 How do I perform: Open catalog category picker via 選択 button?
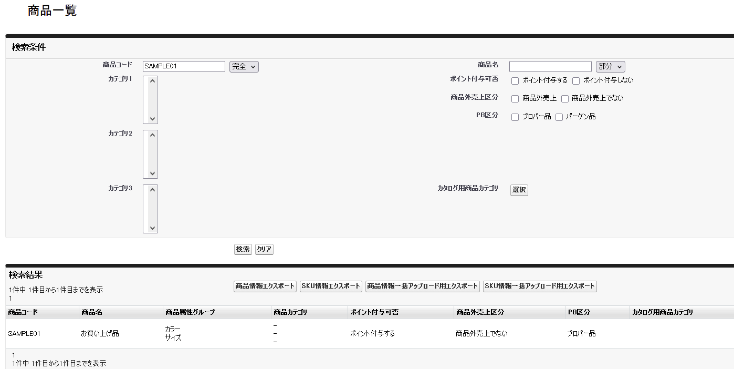(518, 190)
